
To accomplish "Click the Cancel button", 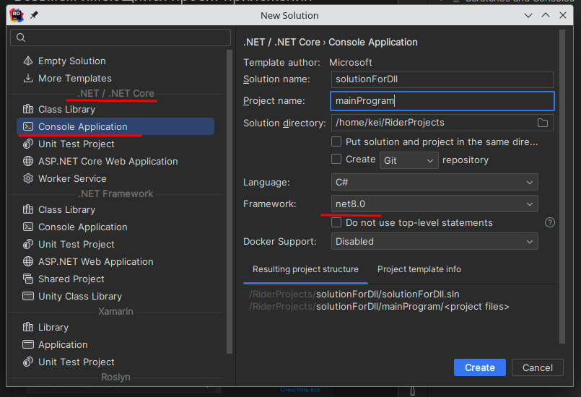I will pyautogui.click(x=537, y=367).
